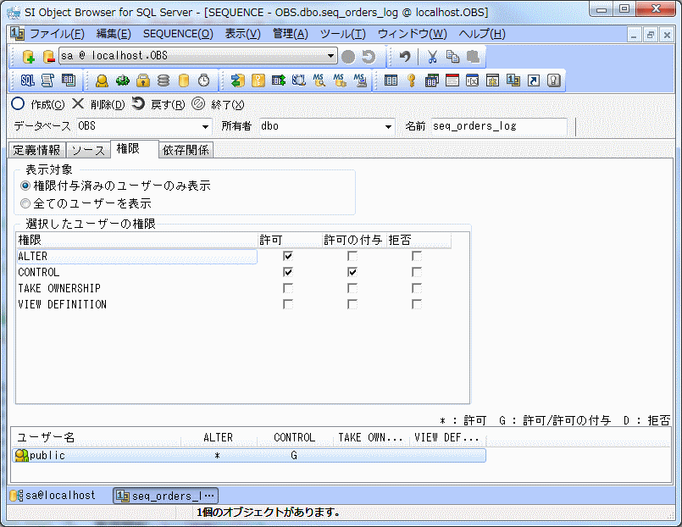The width and height of the screenshot is (682, 527).
Task: Check the VIEW DEFINITION 拒否 checkbox
Action: coord(416,304)
